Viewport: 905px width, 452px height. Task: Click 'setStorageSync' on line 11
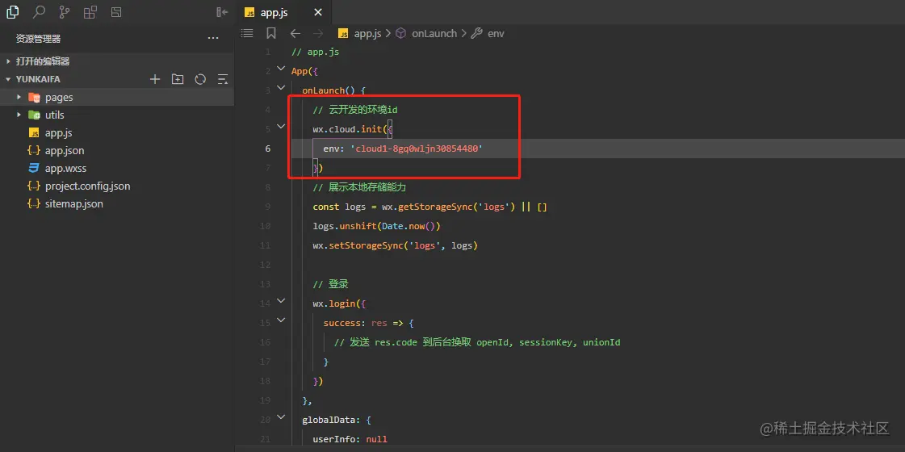point(366,245)
